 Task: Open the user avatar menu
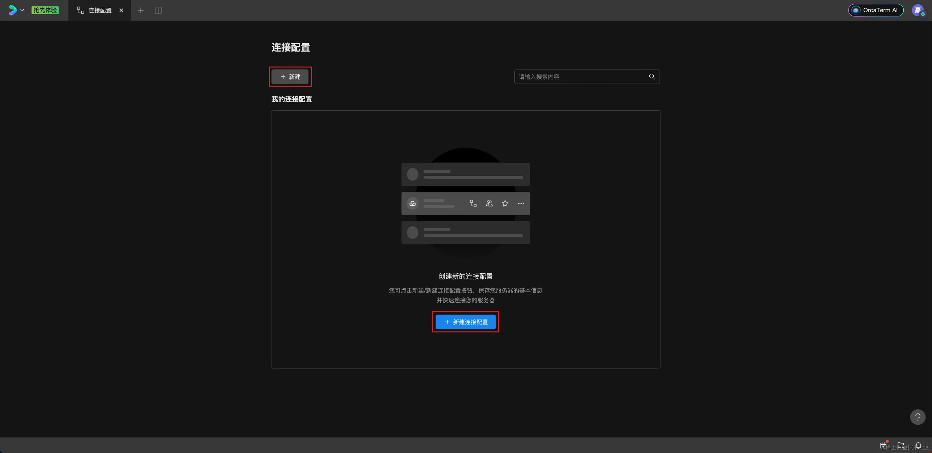pyautogui.click(x=918, y=10)
